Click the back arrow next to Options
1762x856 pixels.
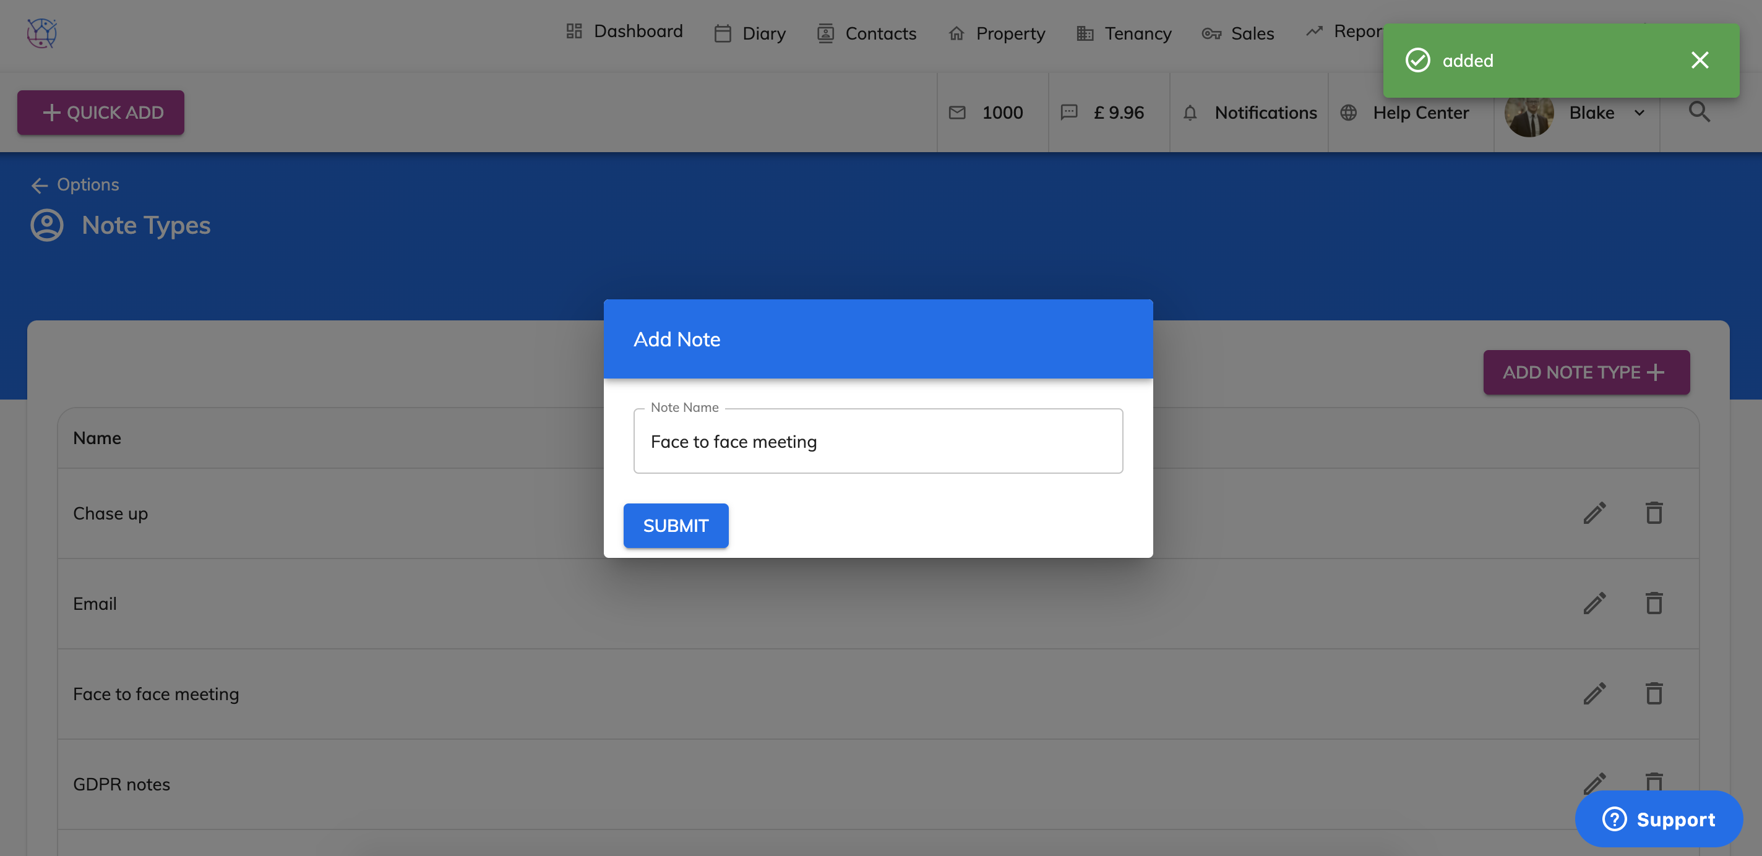tap(40, 186)
